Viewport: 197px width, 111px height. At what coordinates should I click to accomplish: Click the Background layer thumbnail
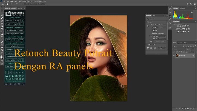(x=177, y=56)
